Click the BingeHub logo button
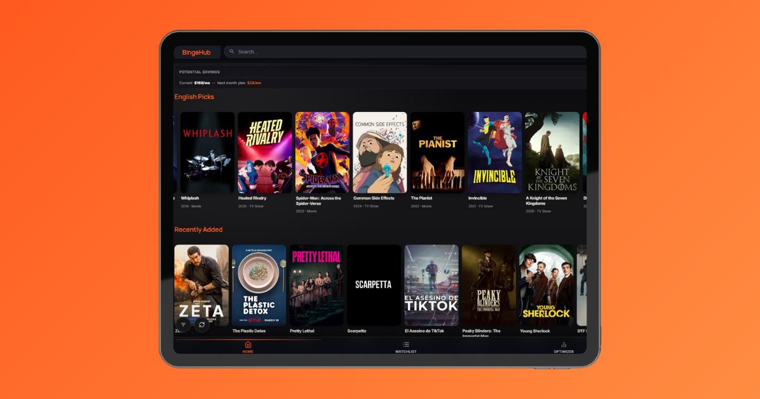This screenshot has height=399, width=760. pos(196,53)
